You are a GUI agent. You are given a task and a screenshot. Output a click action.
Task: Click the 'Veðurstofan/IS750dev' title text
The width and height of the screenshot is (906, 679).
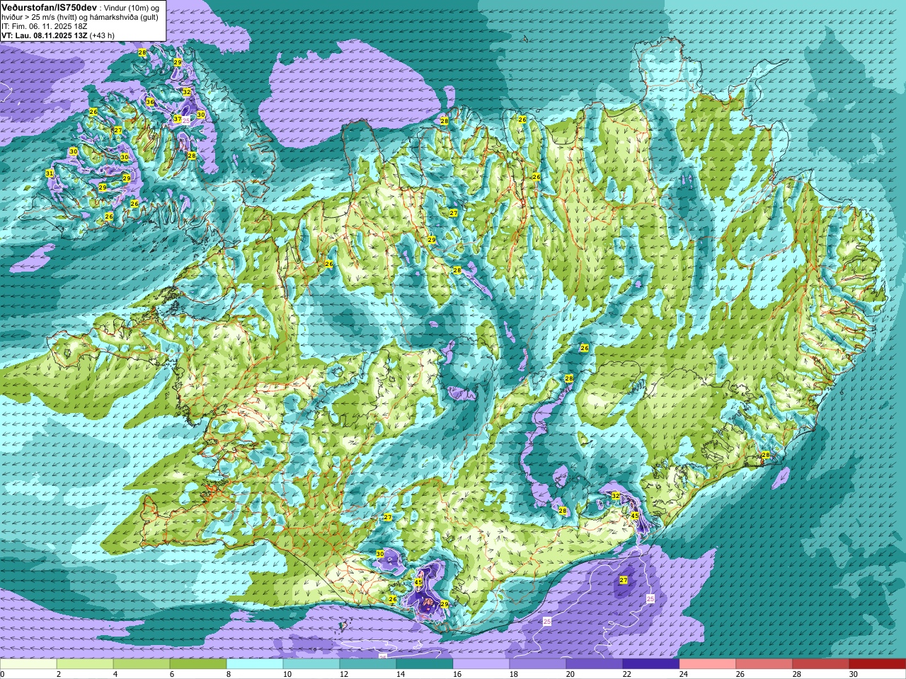point(49,7)
